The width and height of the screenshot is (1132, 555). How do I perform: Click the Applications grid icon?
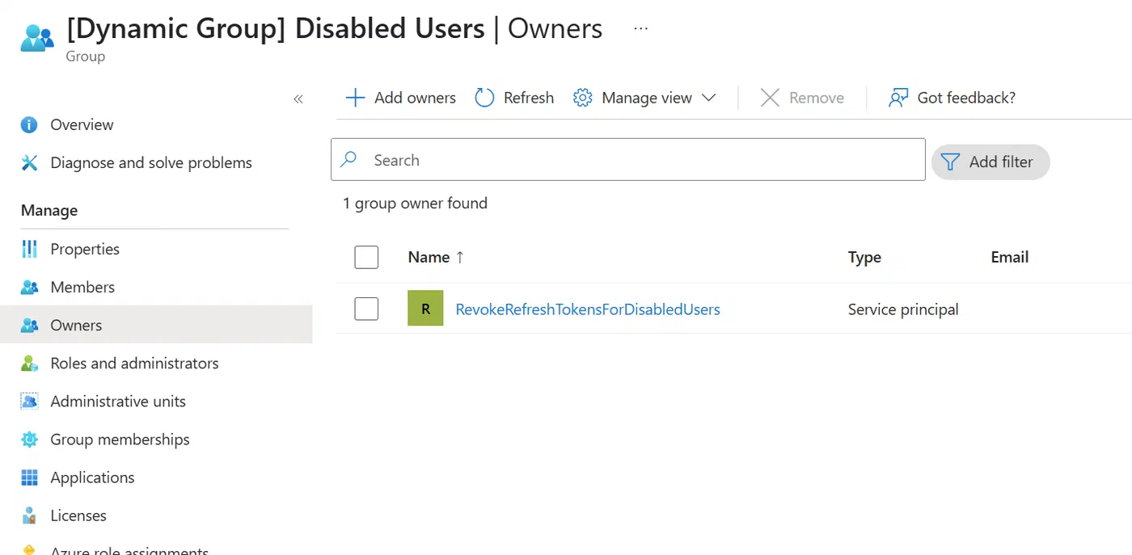click(x=30, y=477)
